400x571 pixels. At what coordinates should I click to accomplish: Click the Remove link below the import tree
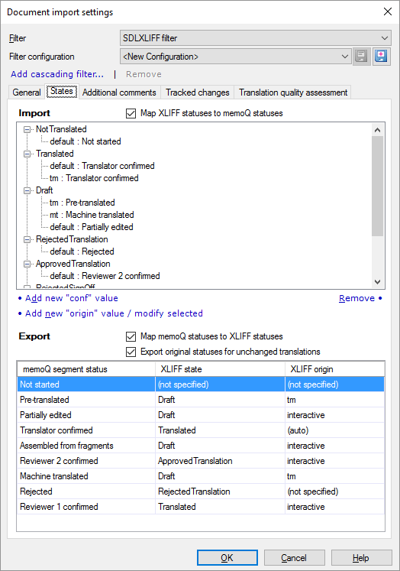(x=356, y=298)
